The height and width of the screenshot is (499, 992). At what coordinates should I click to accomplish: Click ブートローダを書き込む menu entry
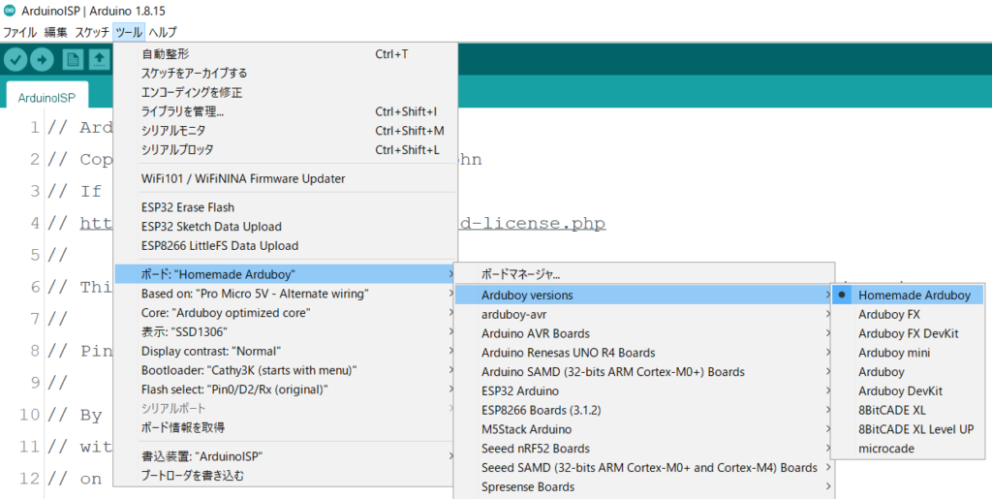coord(193,475)
